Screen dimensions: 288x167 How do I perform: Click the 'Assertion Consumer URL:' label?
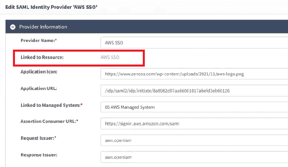click(48, 121)
